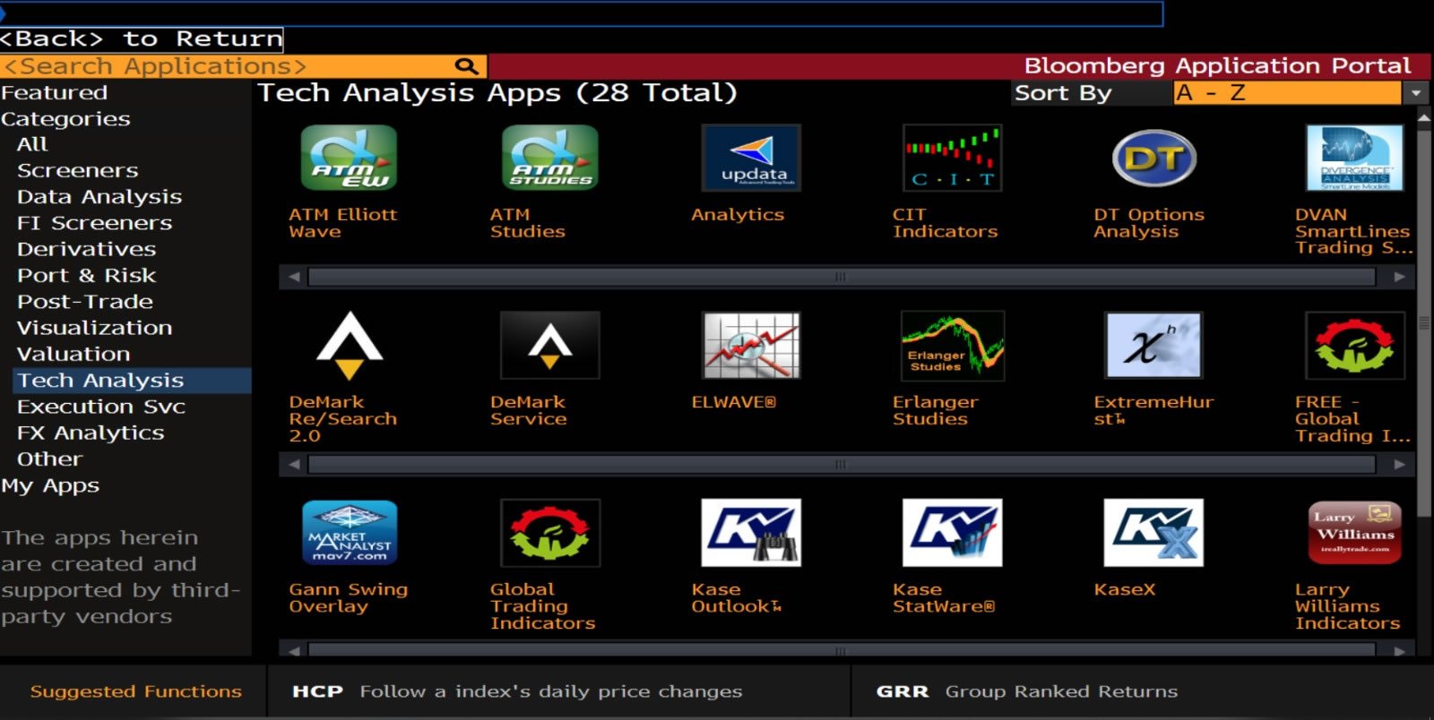Click the vertical scrollbar thumb
The width and height of the screenshot is (1434, 720).
1424,322
